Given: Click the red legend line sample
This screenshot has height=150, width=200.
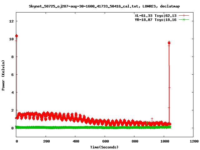Looking at the screenshot, I should coord(184,16).
